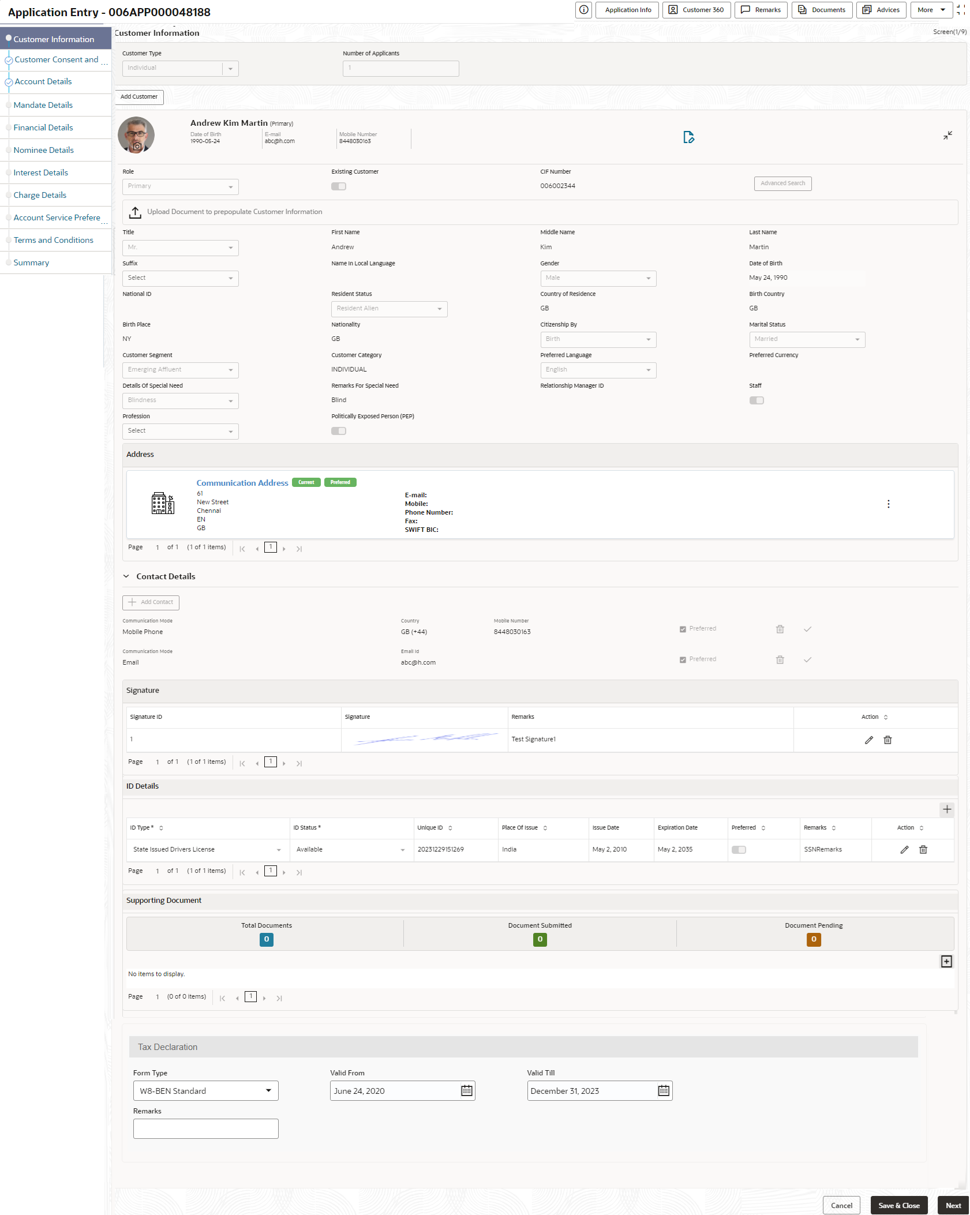Open the Account Details step

pyautogui.click(x=43, y=81)
